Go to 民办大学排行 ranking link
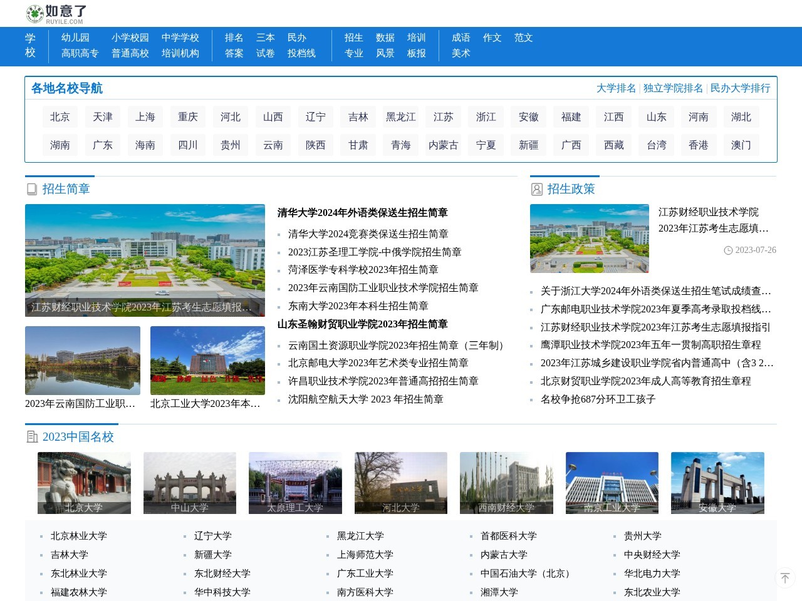802x601 pixels. pyautogui.click(x=740, y=88)
